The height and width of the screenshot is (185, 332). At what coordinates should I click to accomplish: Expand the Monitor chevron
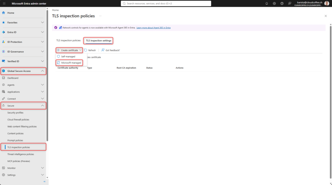42,168
